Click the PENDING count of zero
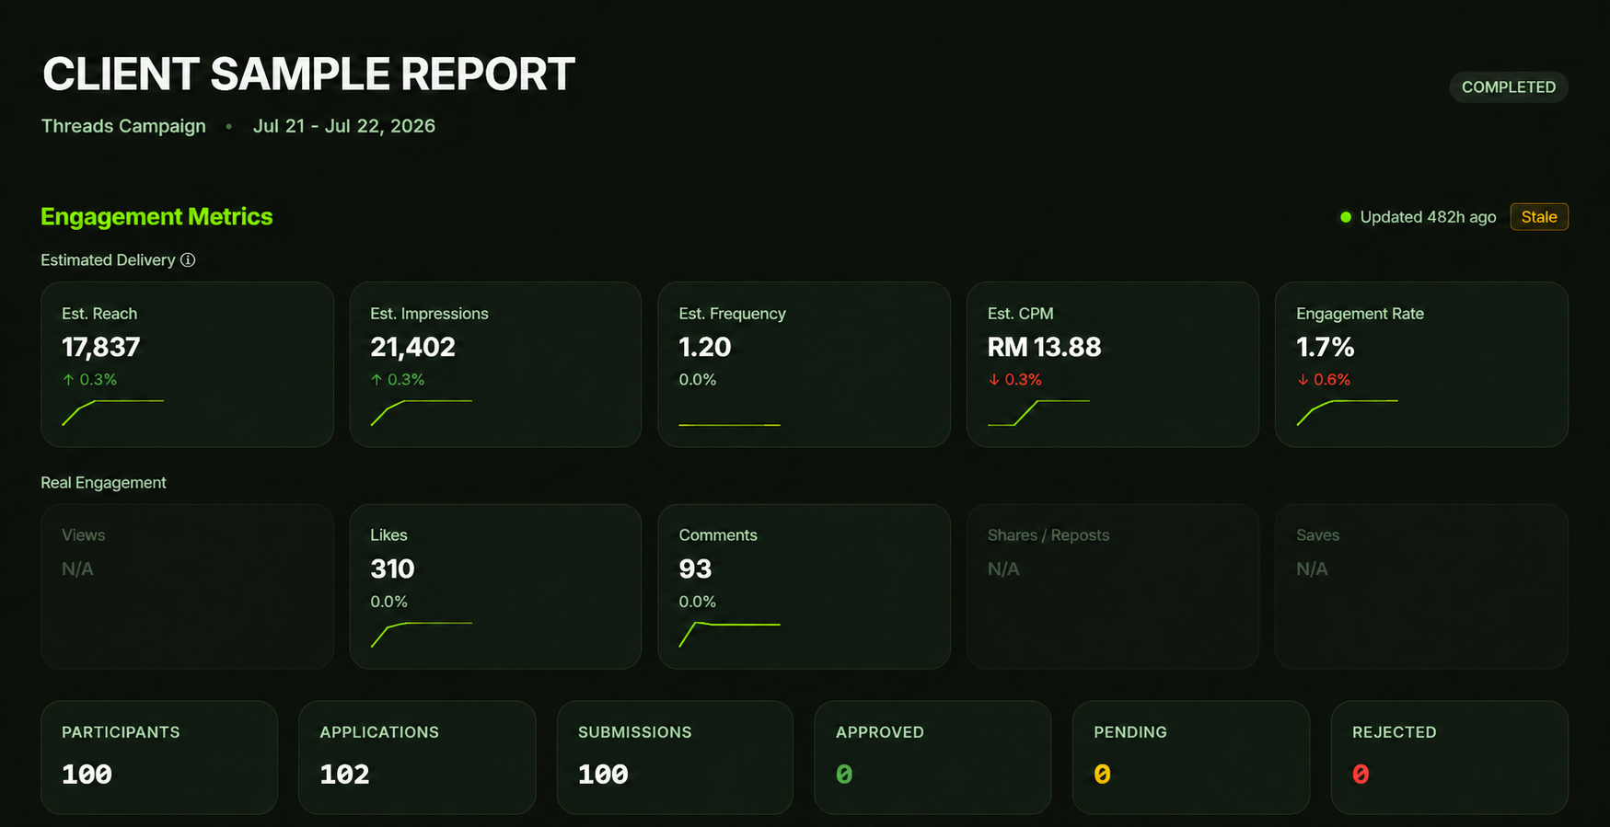Viewport: 1610px width, 827px height. coord(1102,775)
